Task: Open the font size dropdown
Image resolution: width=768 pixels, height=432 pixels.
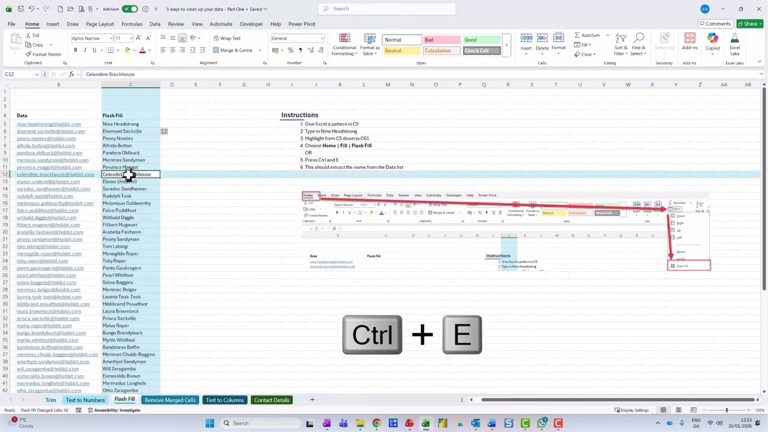Action: (130, 38)
